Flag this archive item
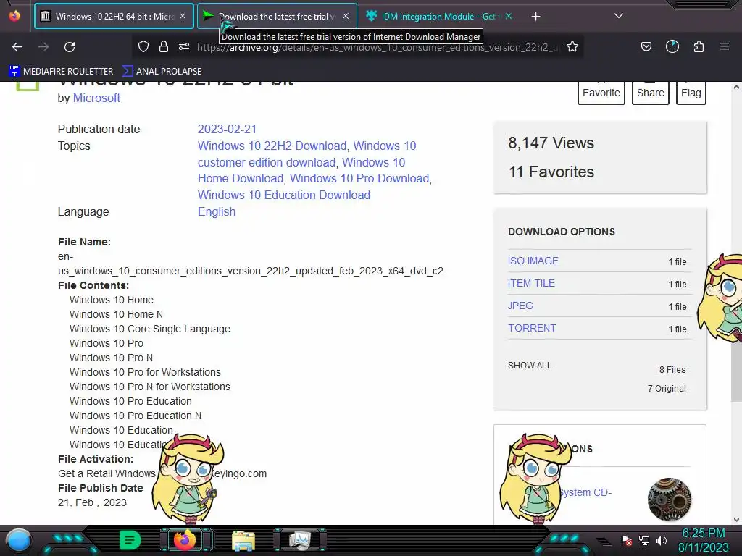Screen dimensions: 742x556 pos(691,92)
